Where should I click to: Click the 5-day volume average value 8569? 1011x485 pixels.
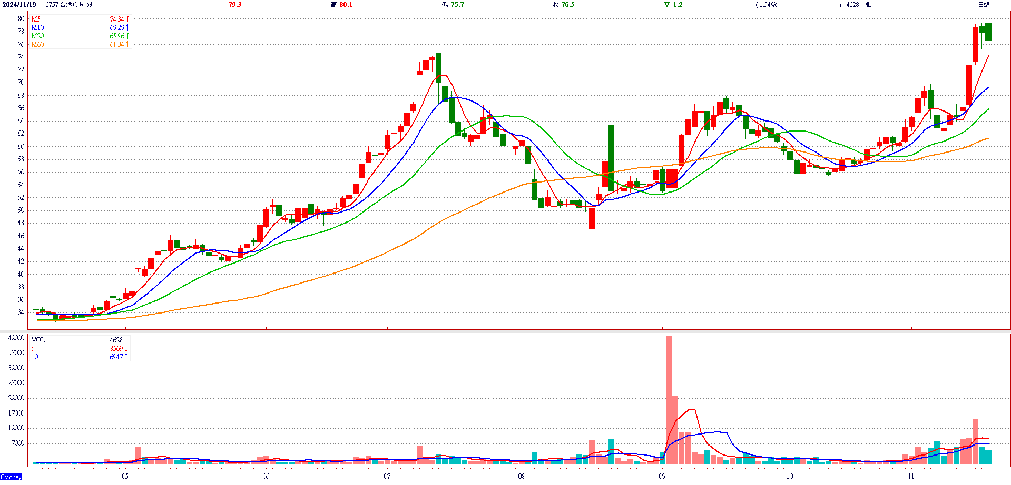tap(116, 348)
